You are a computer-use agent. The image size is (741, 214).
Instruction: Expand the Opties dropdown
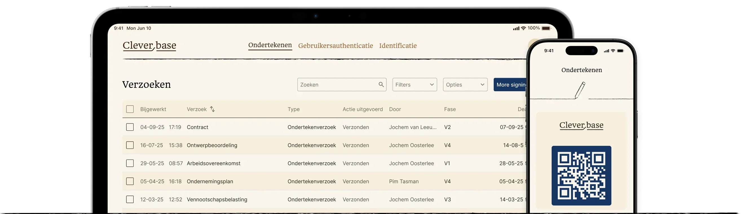coord(465,84)
